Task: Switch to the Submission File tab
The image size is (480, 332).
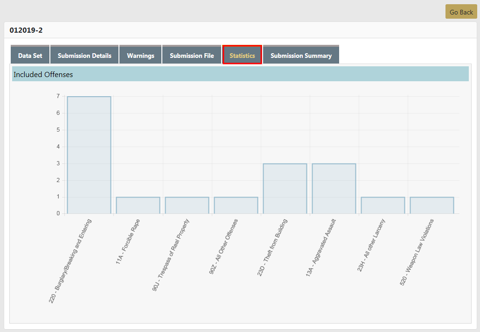Action: coord(192,55)
